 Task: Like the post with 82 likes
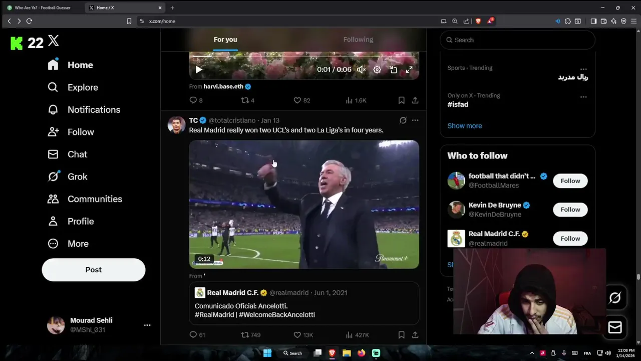[x=302, y=100]
